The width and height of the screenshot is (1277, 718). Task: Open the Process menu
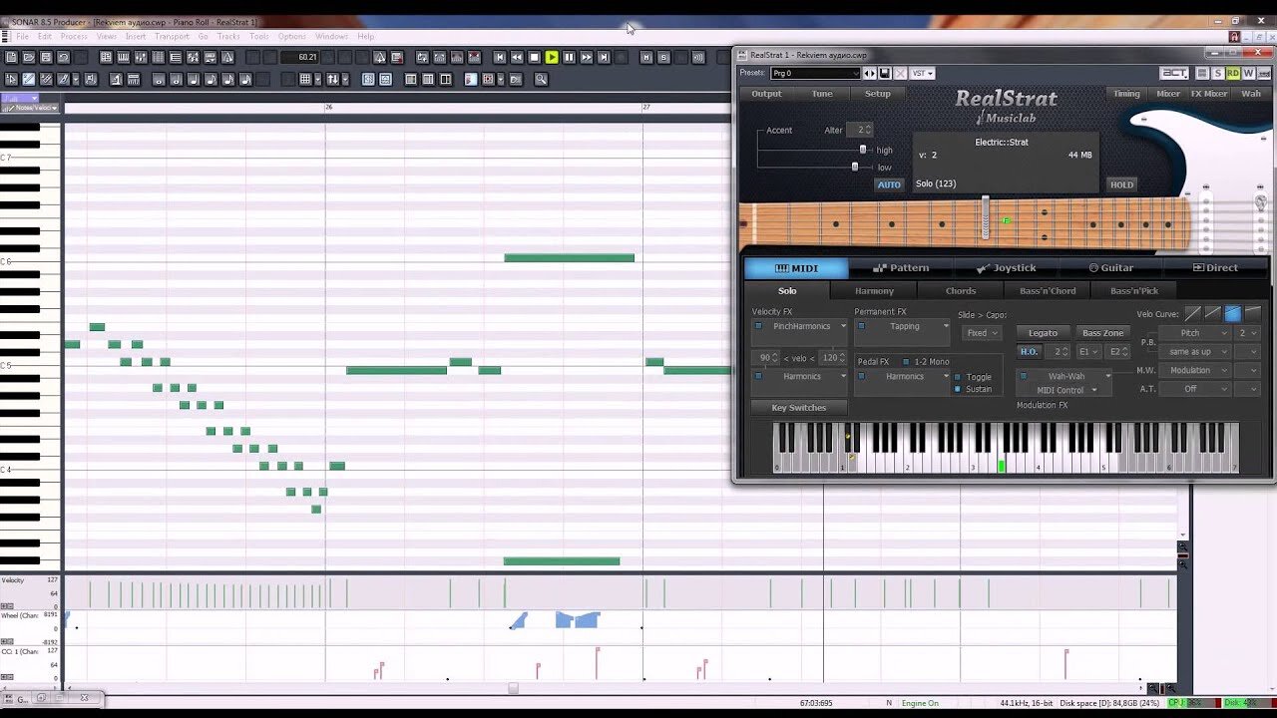[74, 37]
